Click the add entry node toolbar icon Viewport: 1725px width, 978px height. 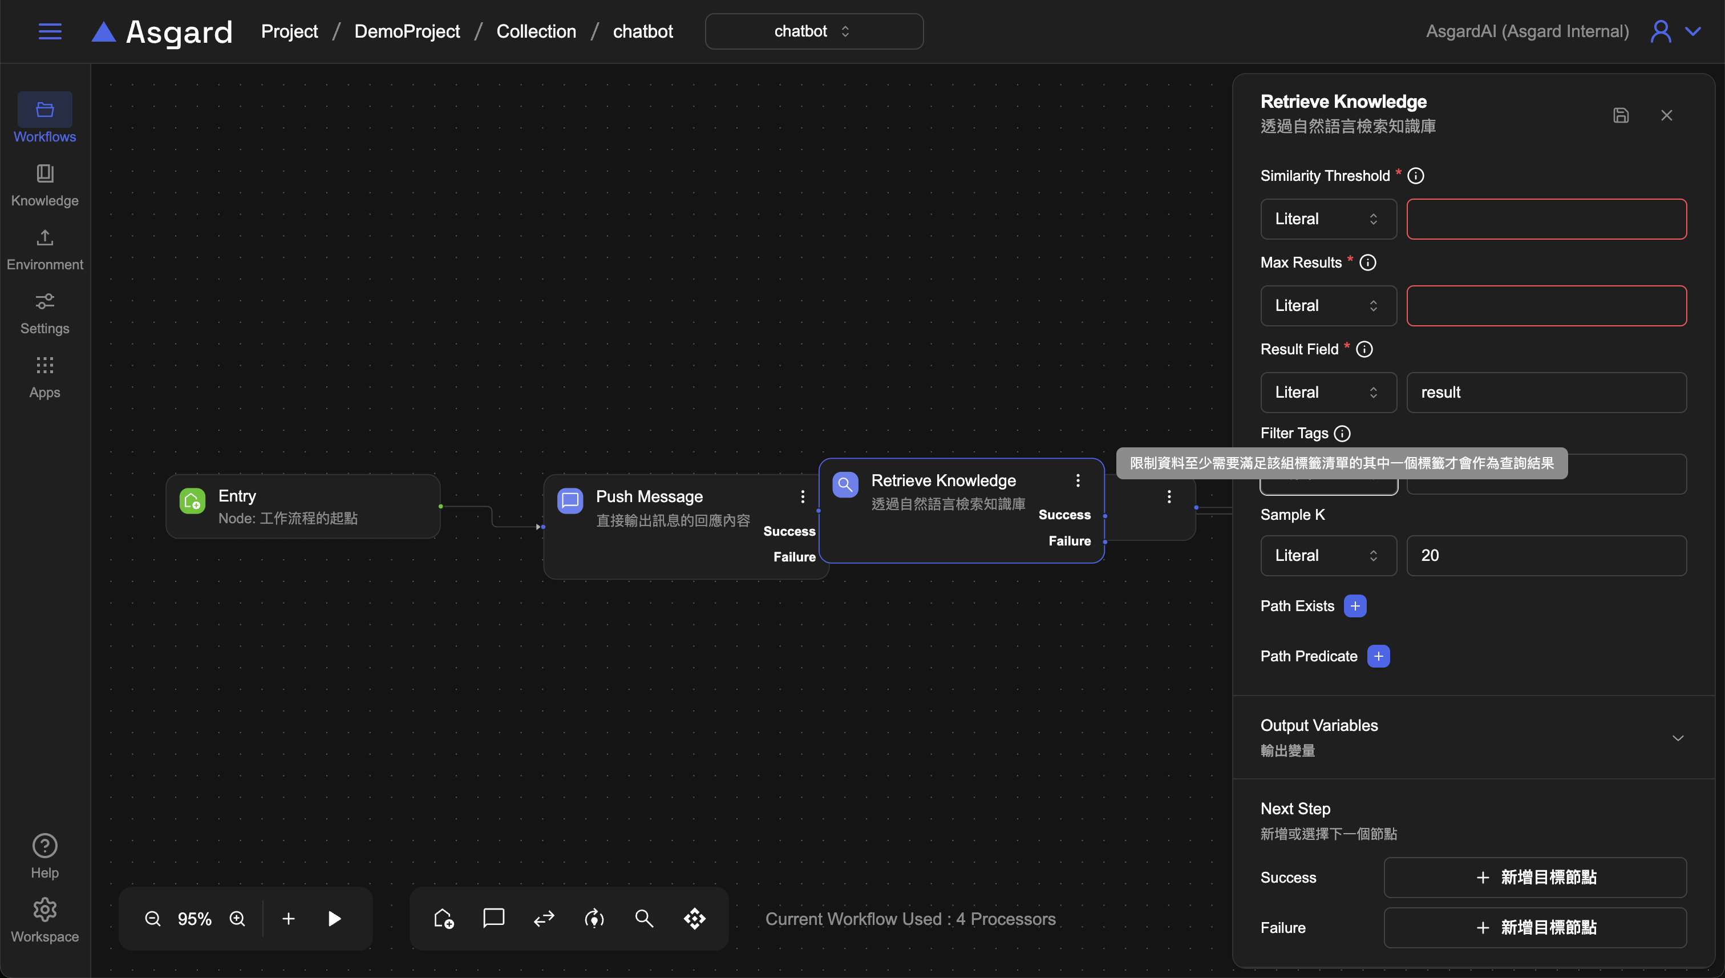[x=443, y=918]
